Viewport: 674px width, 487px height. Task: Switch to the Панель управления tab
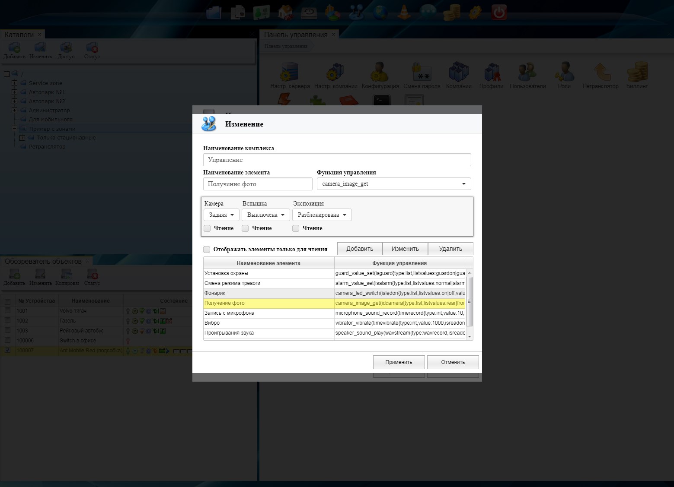(296, 35)
